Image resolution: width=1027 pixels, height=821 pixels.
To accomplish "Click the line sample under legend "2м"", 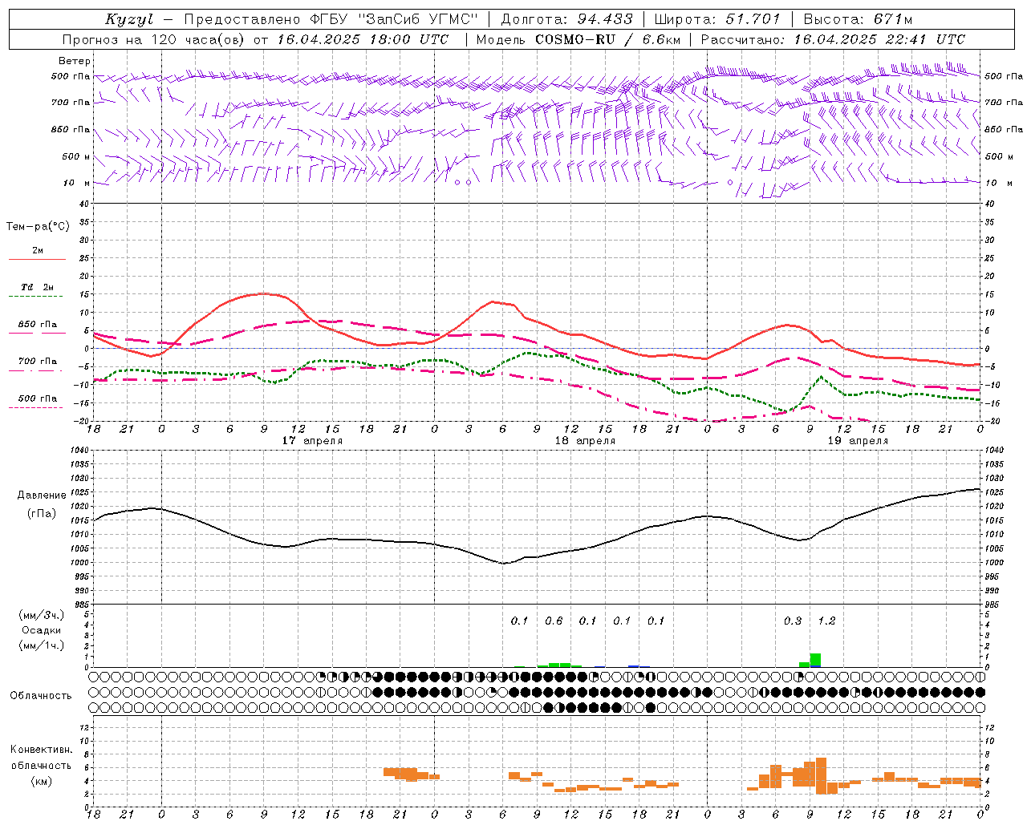I will coord(37,260).
